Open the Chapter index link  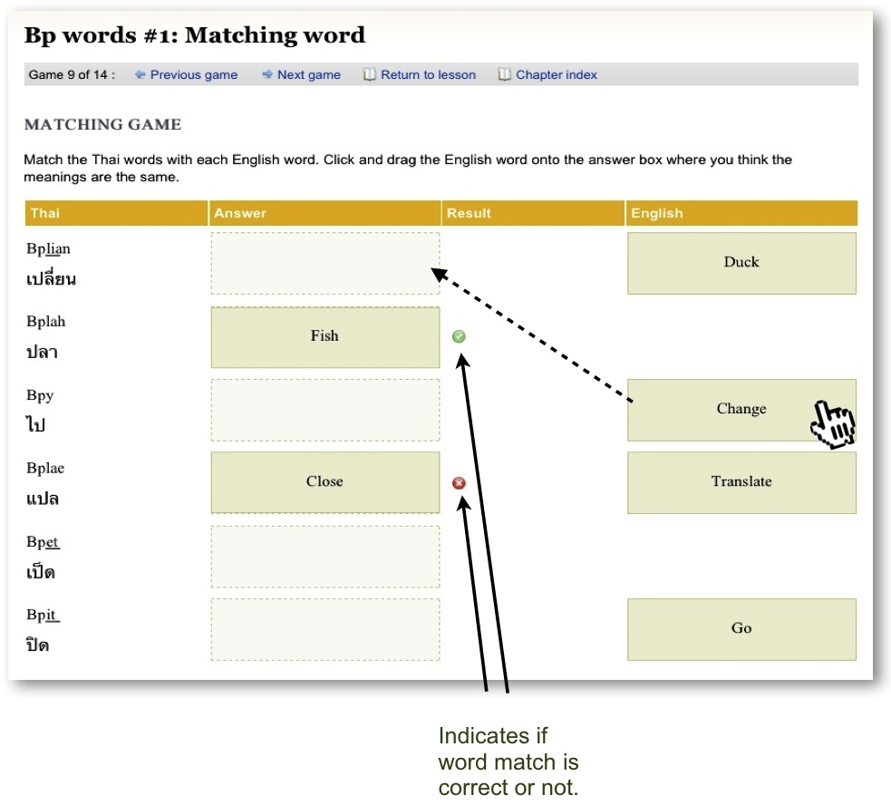coord(557,74)
